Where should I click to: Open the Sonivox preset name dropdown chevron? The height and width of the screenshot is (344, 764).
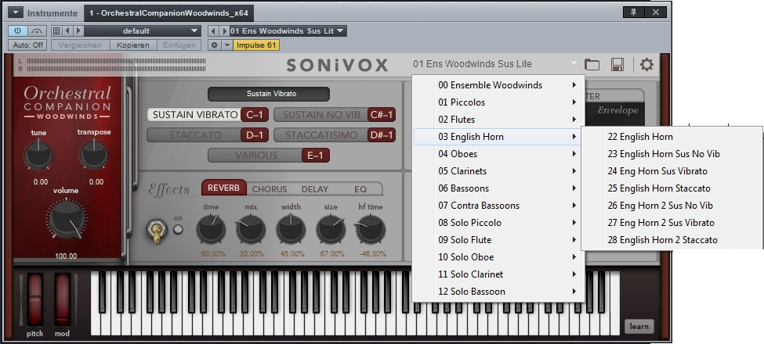[574, 63]
